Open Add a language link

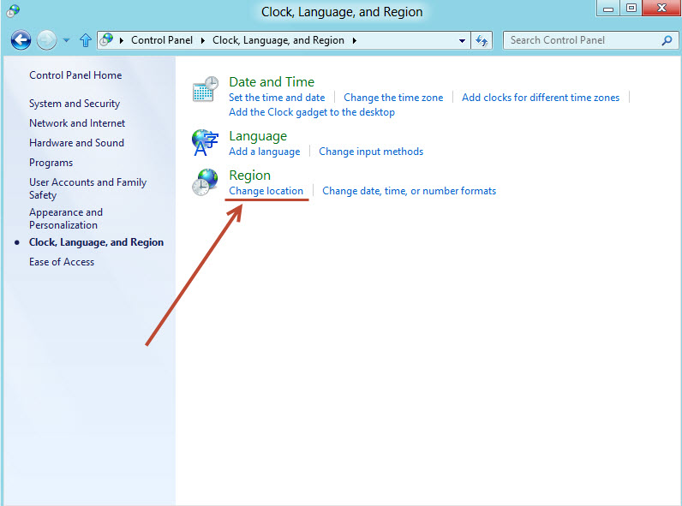264,152
